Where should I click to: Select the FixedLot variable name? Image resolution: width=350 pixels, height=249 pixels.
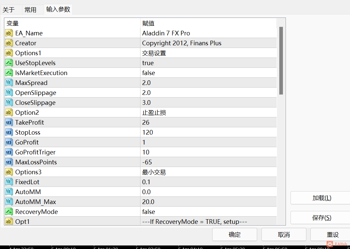[27, 182]
